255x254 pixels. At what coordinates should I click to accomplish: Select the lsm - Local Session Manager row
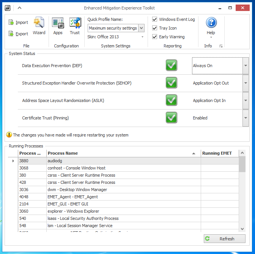(128, 226)
